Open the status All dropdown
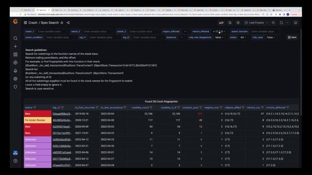The width and height of the screenshot is (312, 175). pyautogui.click(x=243, y=37)
